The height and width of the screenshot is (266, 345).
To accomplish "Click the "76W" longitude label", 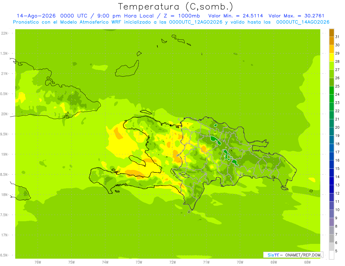I will [x=38, y=262].
